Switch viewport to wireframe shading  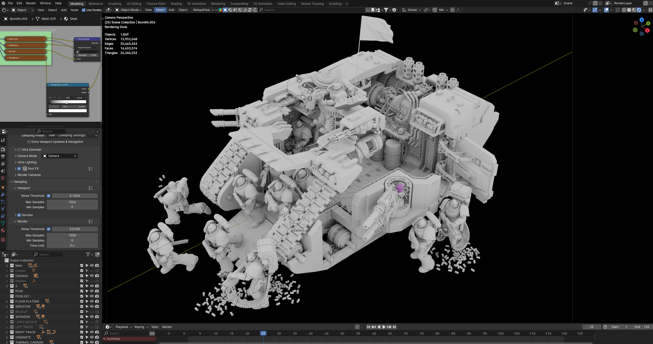(624, 10)
